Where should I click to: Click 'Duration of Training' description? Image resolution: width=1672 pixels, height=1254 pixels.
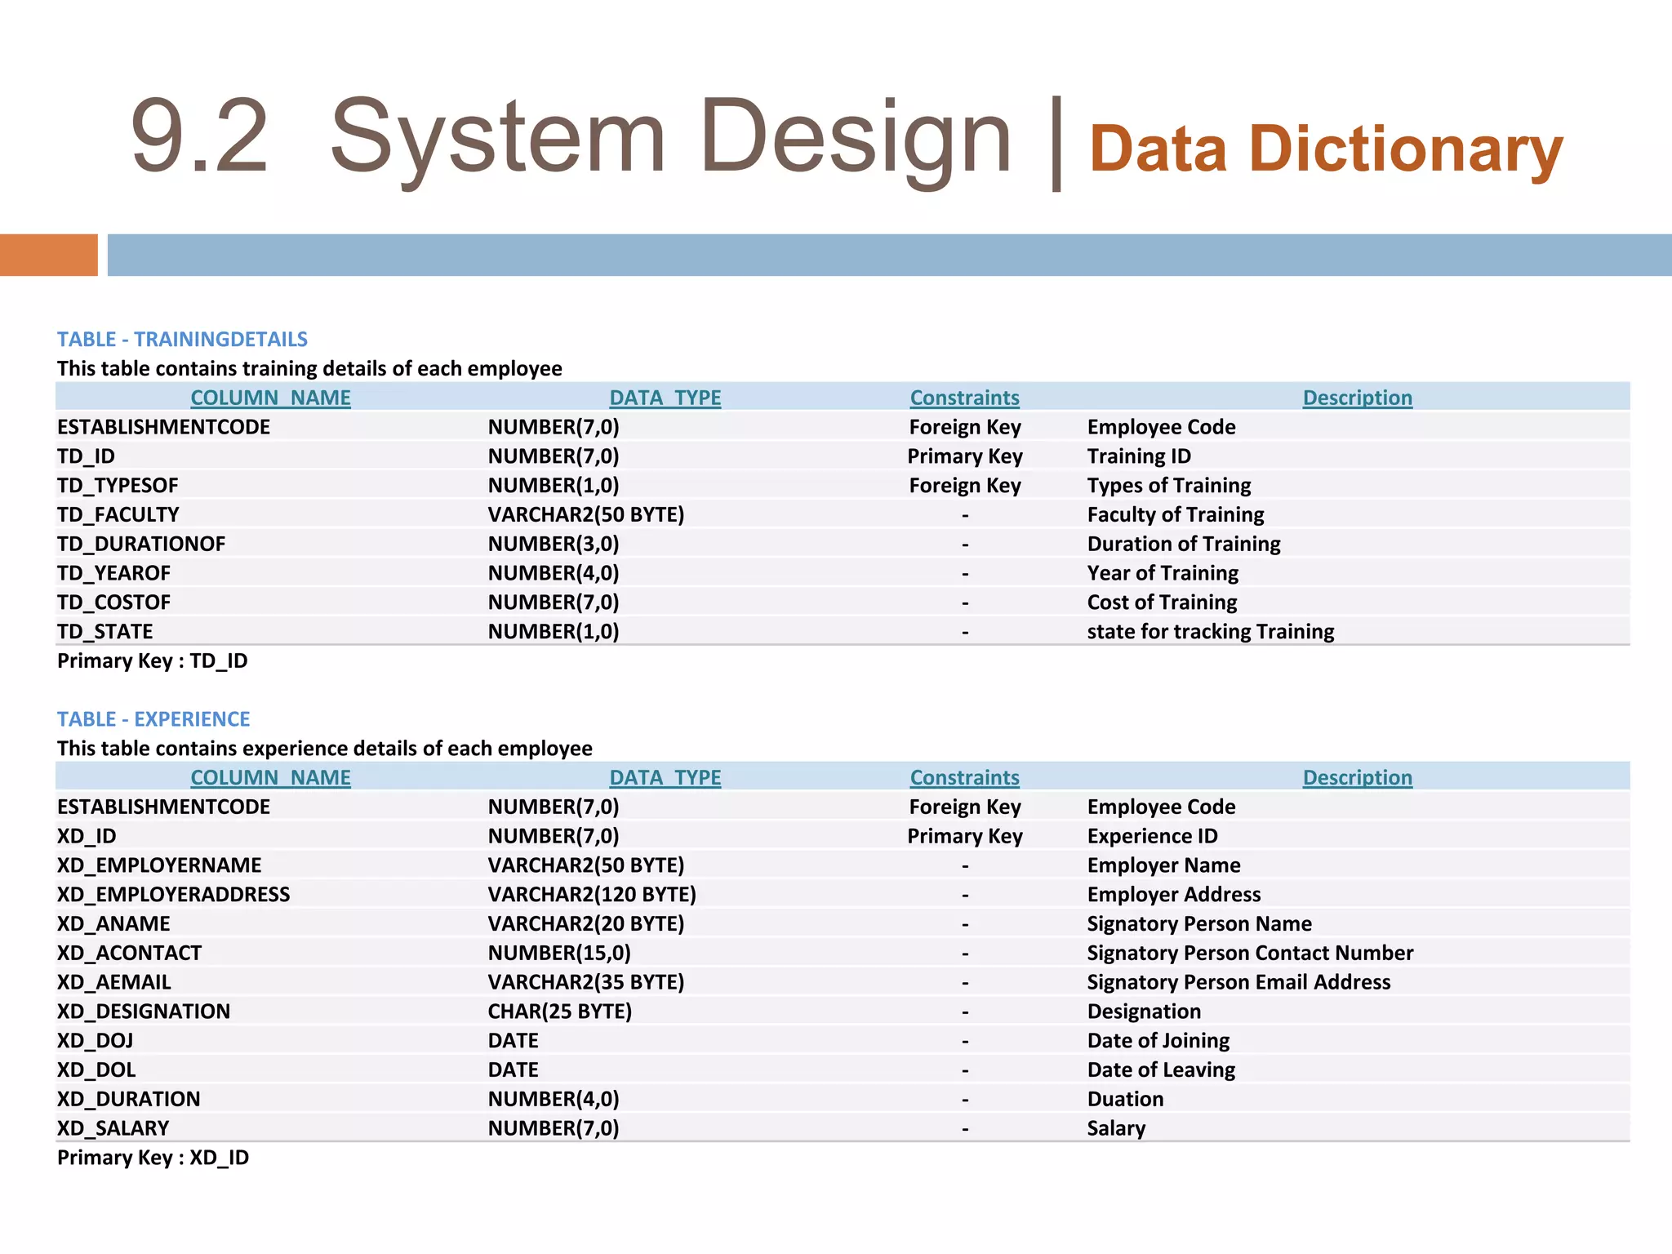(1184, 545)
